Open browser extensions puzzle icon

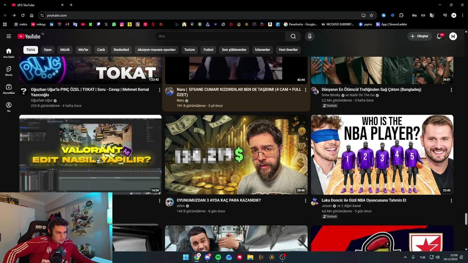click(401, 15)
